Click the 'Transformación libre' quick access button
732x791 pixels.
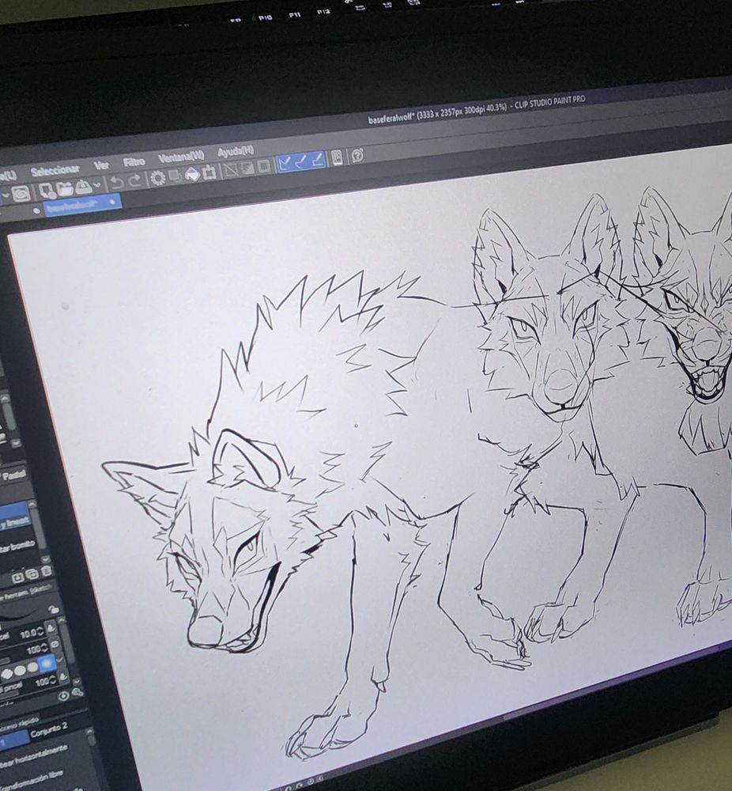32,779
